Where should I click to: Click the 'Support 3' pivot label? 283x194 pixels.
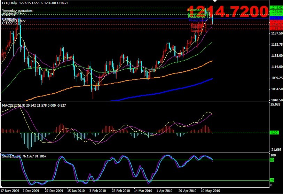point(198,31)
